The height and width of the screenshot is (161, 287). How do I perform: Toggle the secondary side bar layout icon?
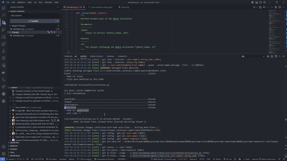[x=261, y=2]
